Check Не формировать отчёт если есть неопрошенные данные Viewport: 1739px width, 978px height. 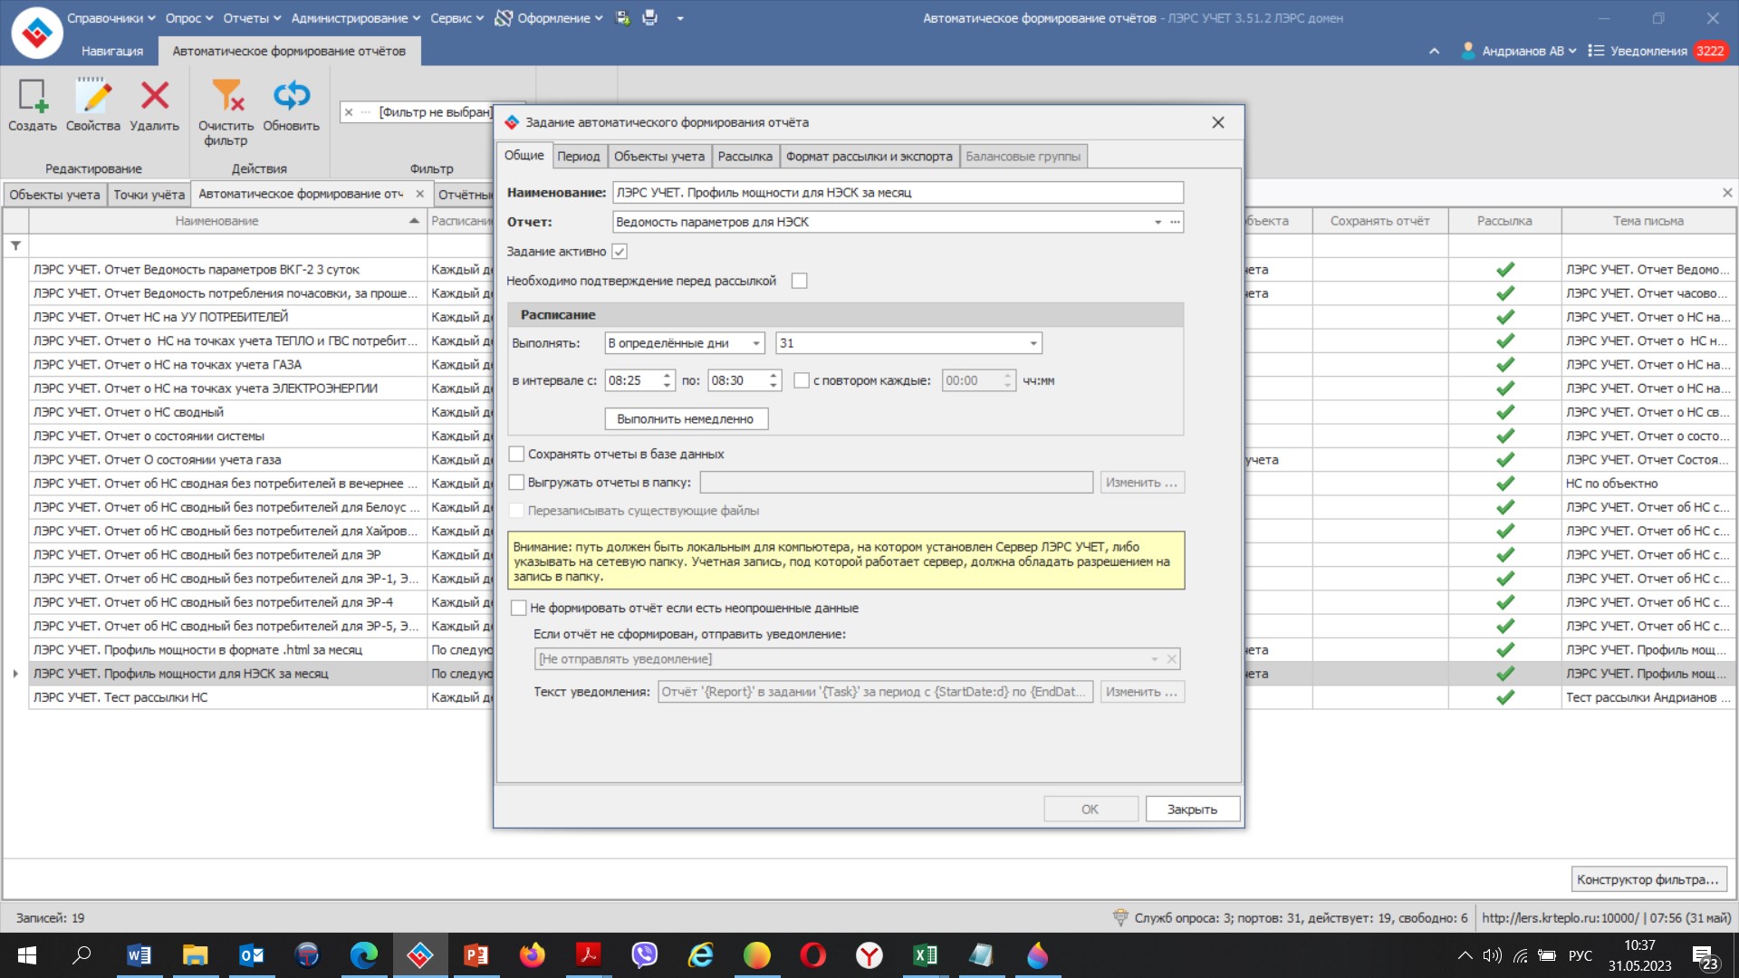[x=519, y=609]
